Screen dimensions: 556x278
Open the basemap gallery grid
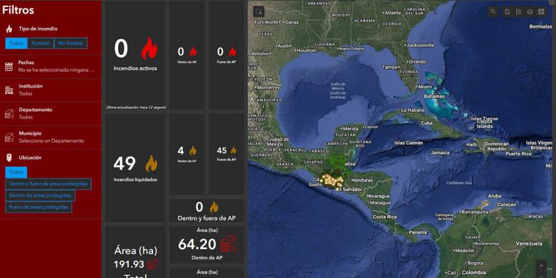coord(541,12)
